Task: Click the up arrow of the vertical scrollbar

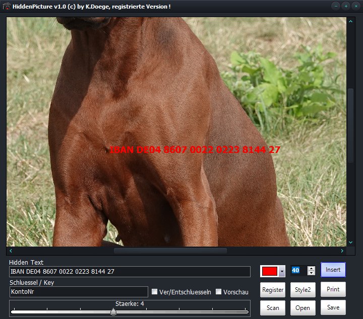Action: point(350,22)
